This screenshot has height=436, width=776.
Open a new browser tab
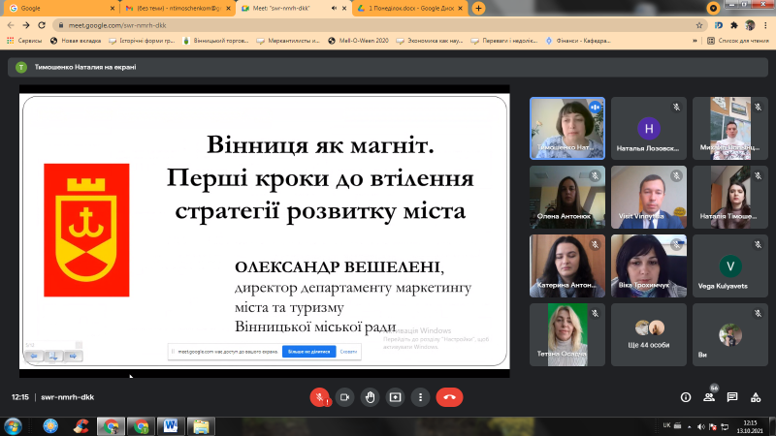click(x=478, y=9)
